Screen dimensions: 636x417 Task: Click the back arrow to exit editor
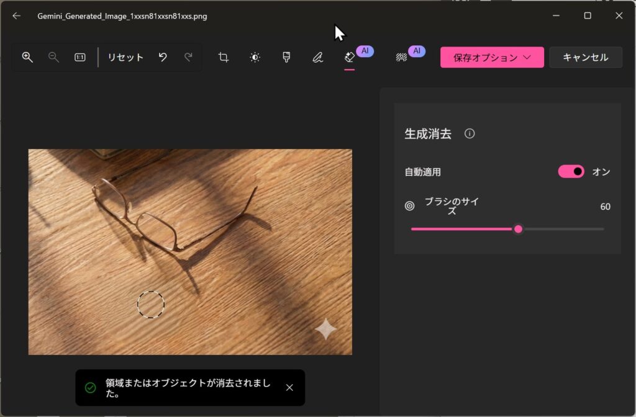click(x=16, y=16)
